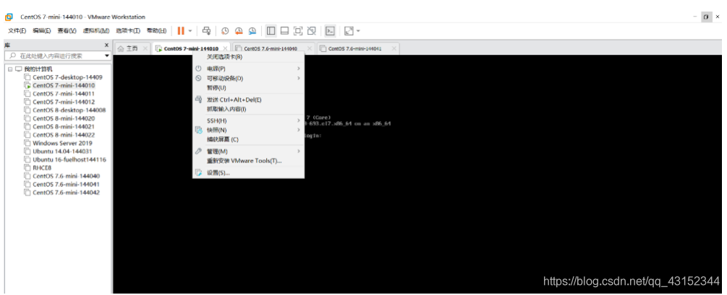Click the VMware Workstation title bar logo
This screenshot has width=727, height=295.
coord(9,17)
